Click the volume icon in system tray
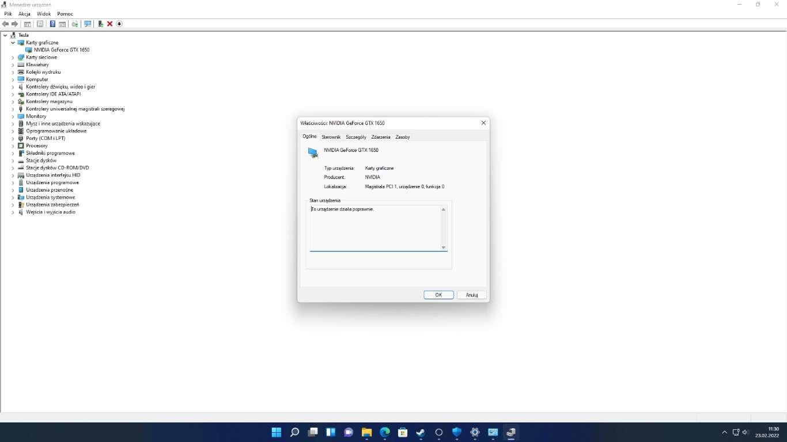This screenshot has height=442, width=787. pos(745,432)
